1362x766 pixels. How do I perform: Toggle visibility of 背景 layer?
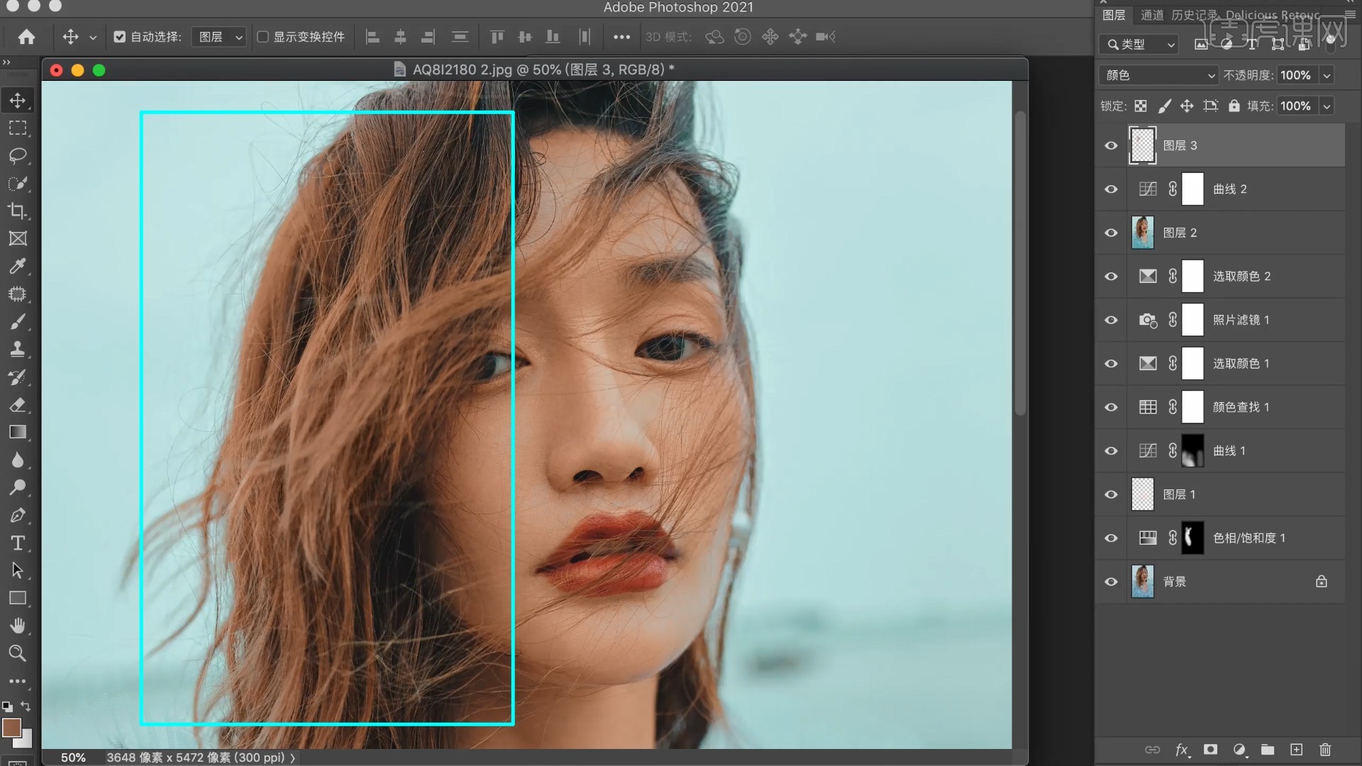[x=1111, y=582]
